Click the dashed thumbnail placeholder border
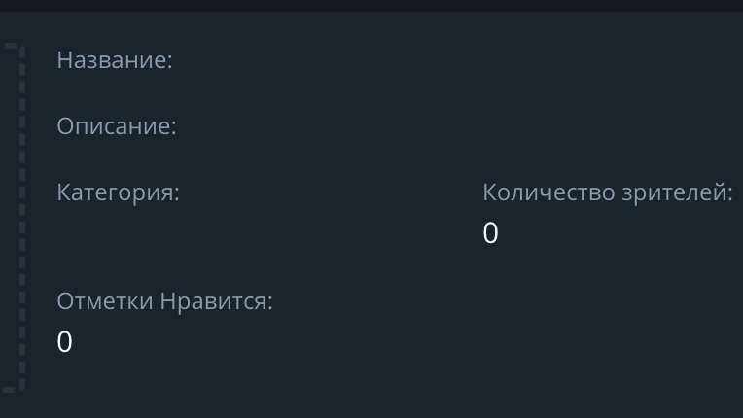743x418 pixels. pos(19,214)
